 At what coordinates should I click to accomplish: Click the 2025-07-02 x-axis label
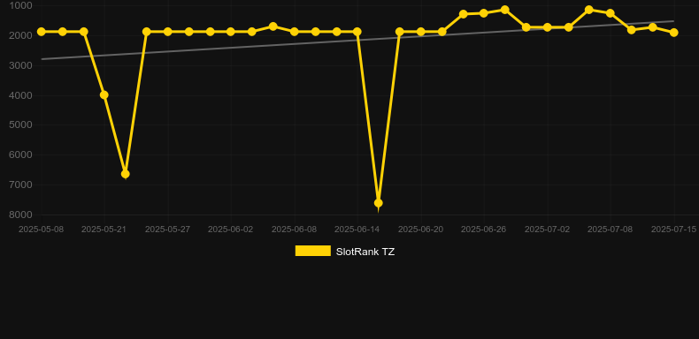548,230
